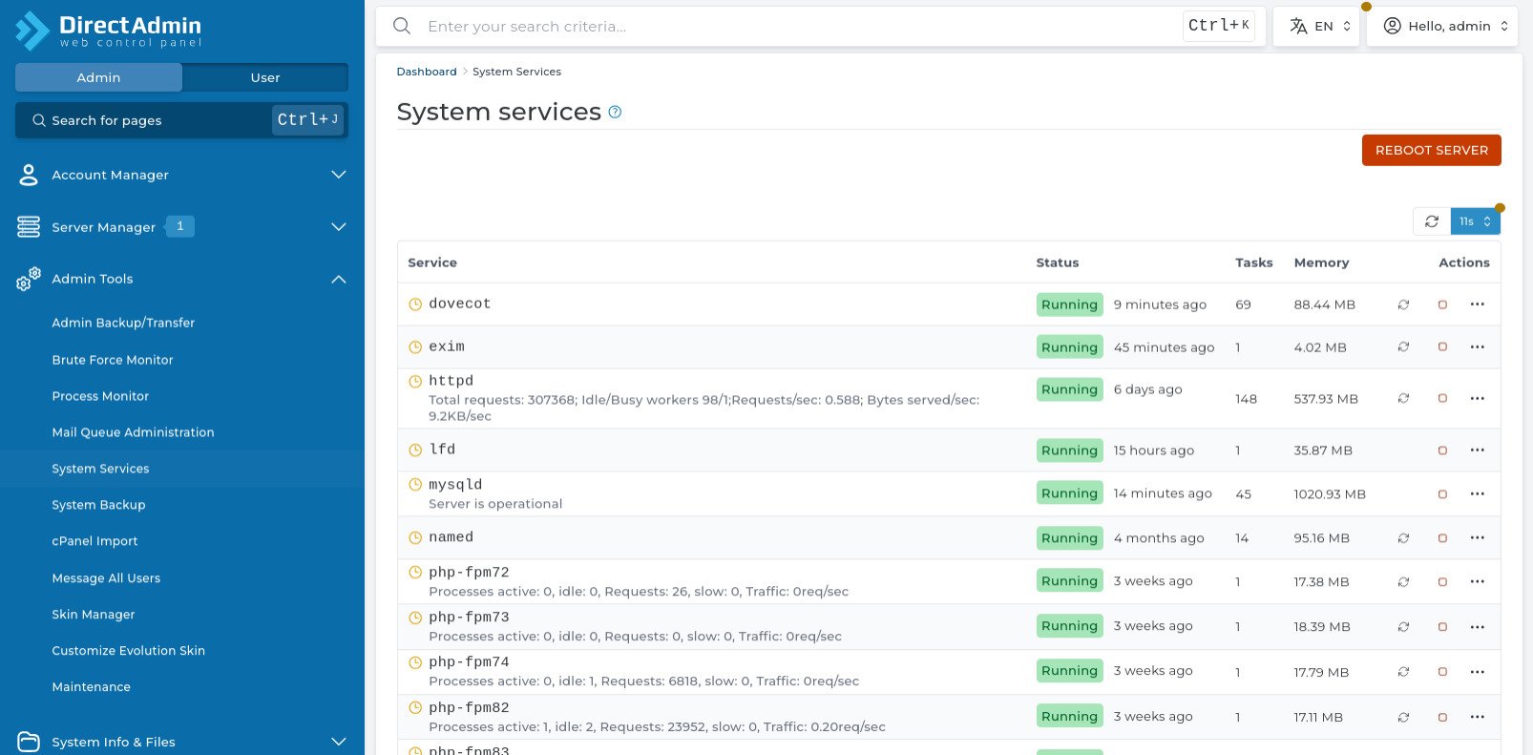Switch to User access level
The image size is (1533, 755).
pos(265,77)
